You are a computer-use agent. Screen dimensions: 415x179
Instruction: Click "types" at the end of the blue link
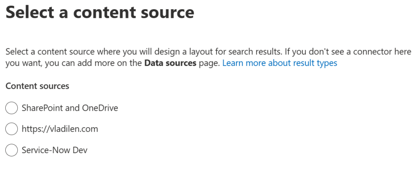coord(327,63)
